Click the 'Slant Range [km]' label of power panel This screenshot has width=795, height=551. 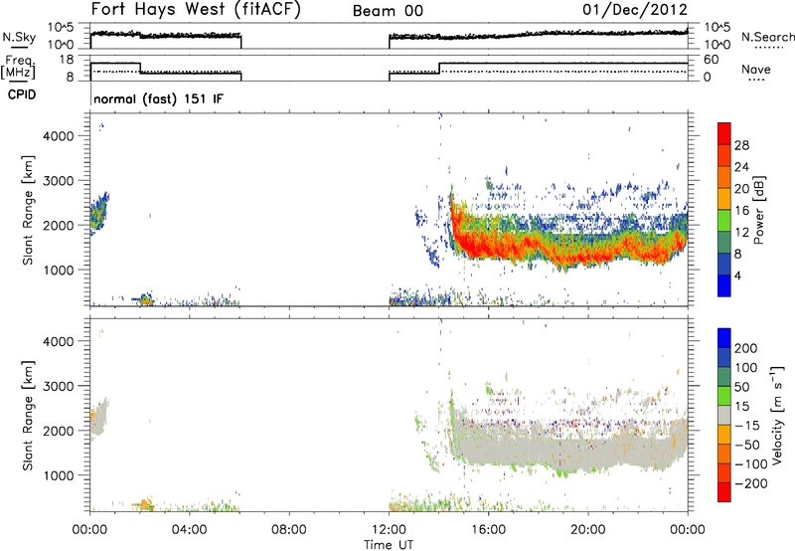pyautogui.click(x=28, y=210)
